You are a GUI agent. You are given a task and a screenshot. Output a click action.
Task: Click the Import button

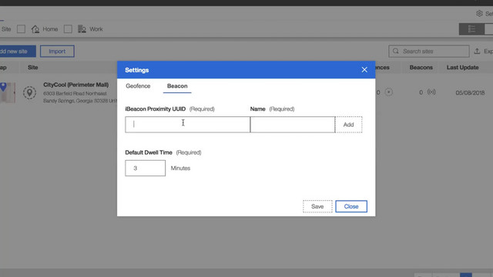pos(57,52)
